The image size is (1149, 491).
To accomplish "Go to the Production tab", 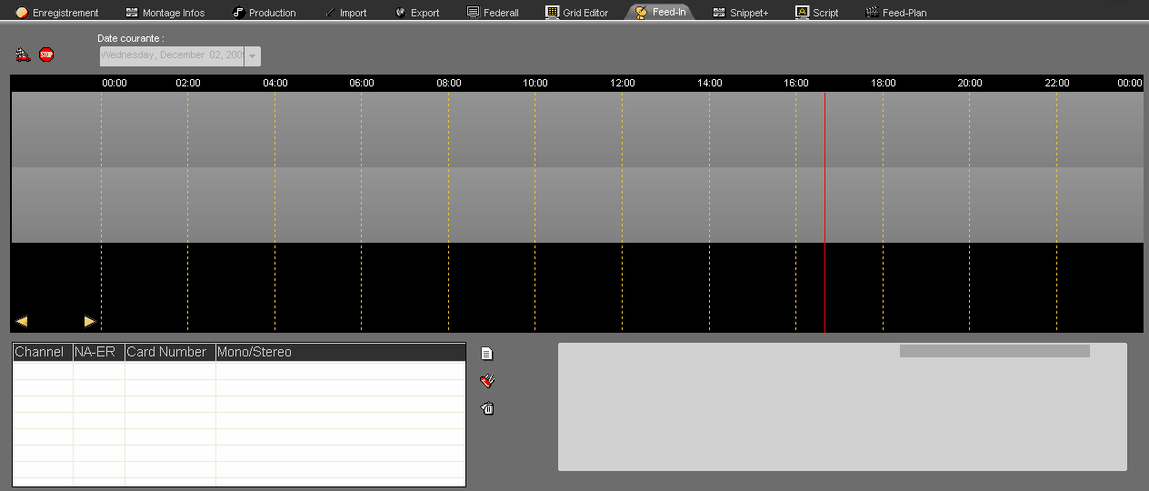I will point(264,13).
